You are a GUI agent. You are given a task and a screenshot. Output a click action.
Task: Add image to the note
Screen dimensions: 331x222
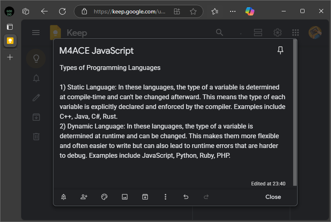pos(125,197)
